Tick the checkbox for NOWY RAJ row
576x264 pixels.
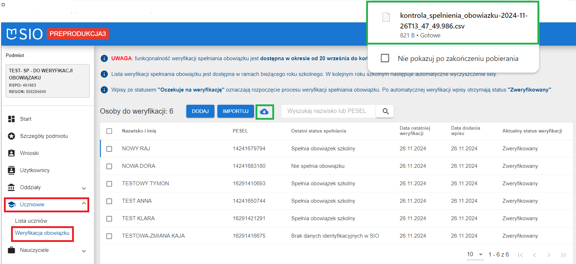[109, 149]
